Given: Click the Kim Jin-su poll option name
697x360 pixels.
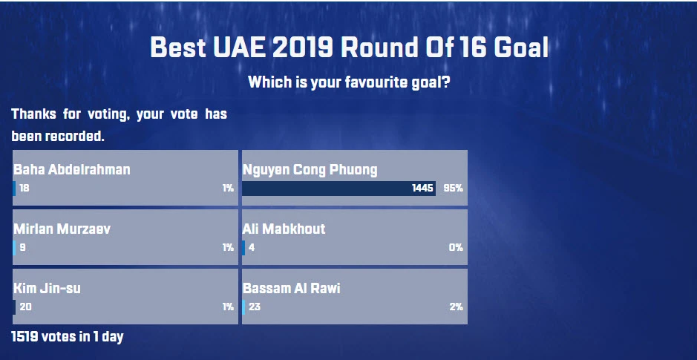Looking at the screenshot, I should 47,289.
